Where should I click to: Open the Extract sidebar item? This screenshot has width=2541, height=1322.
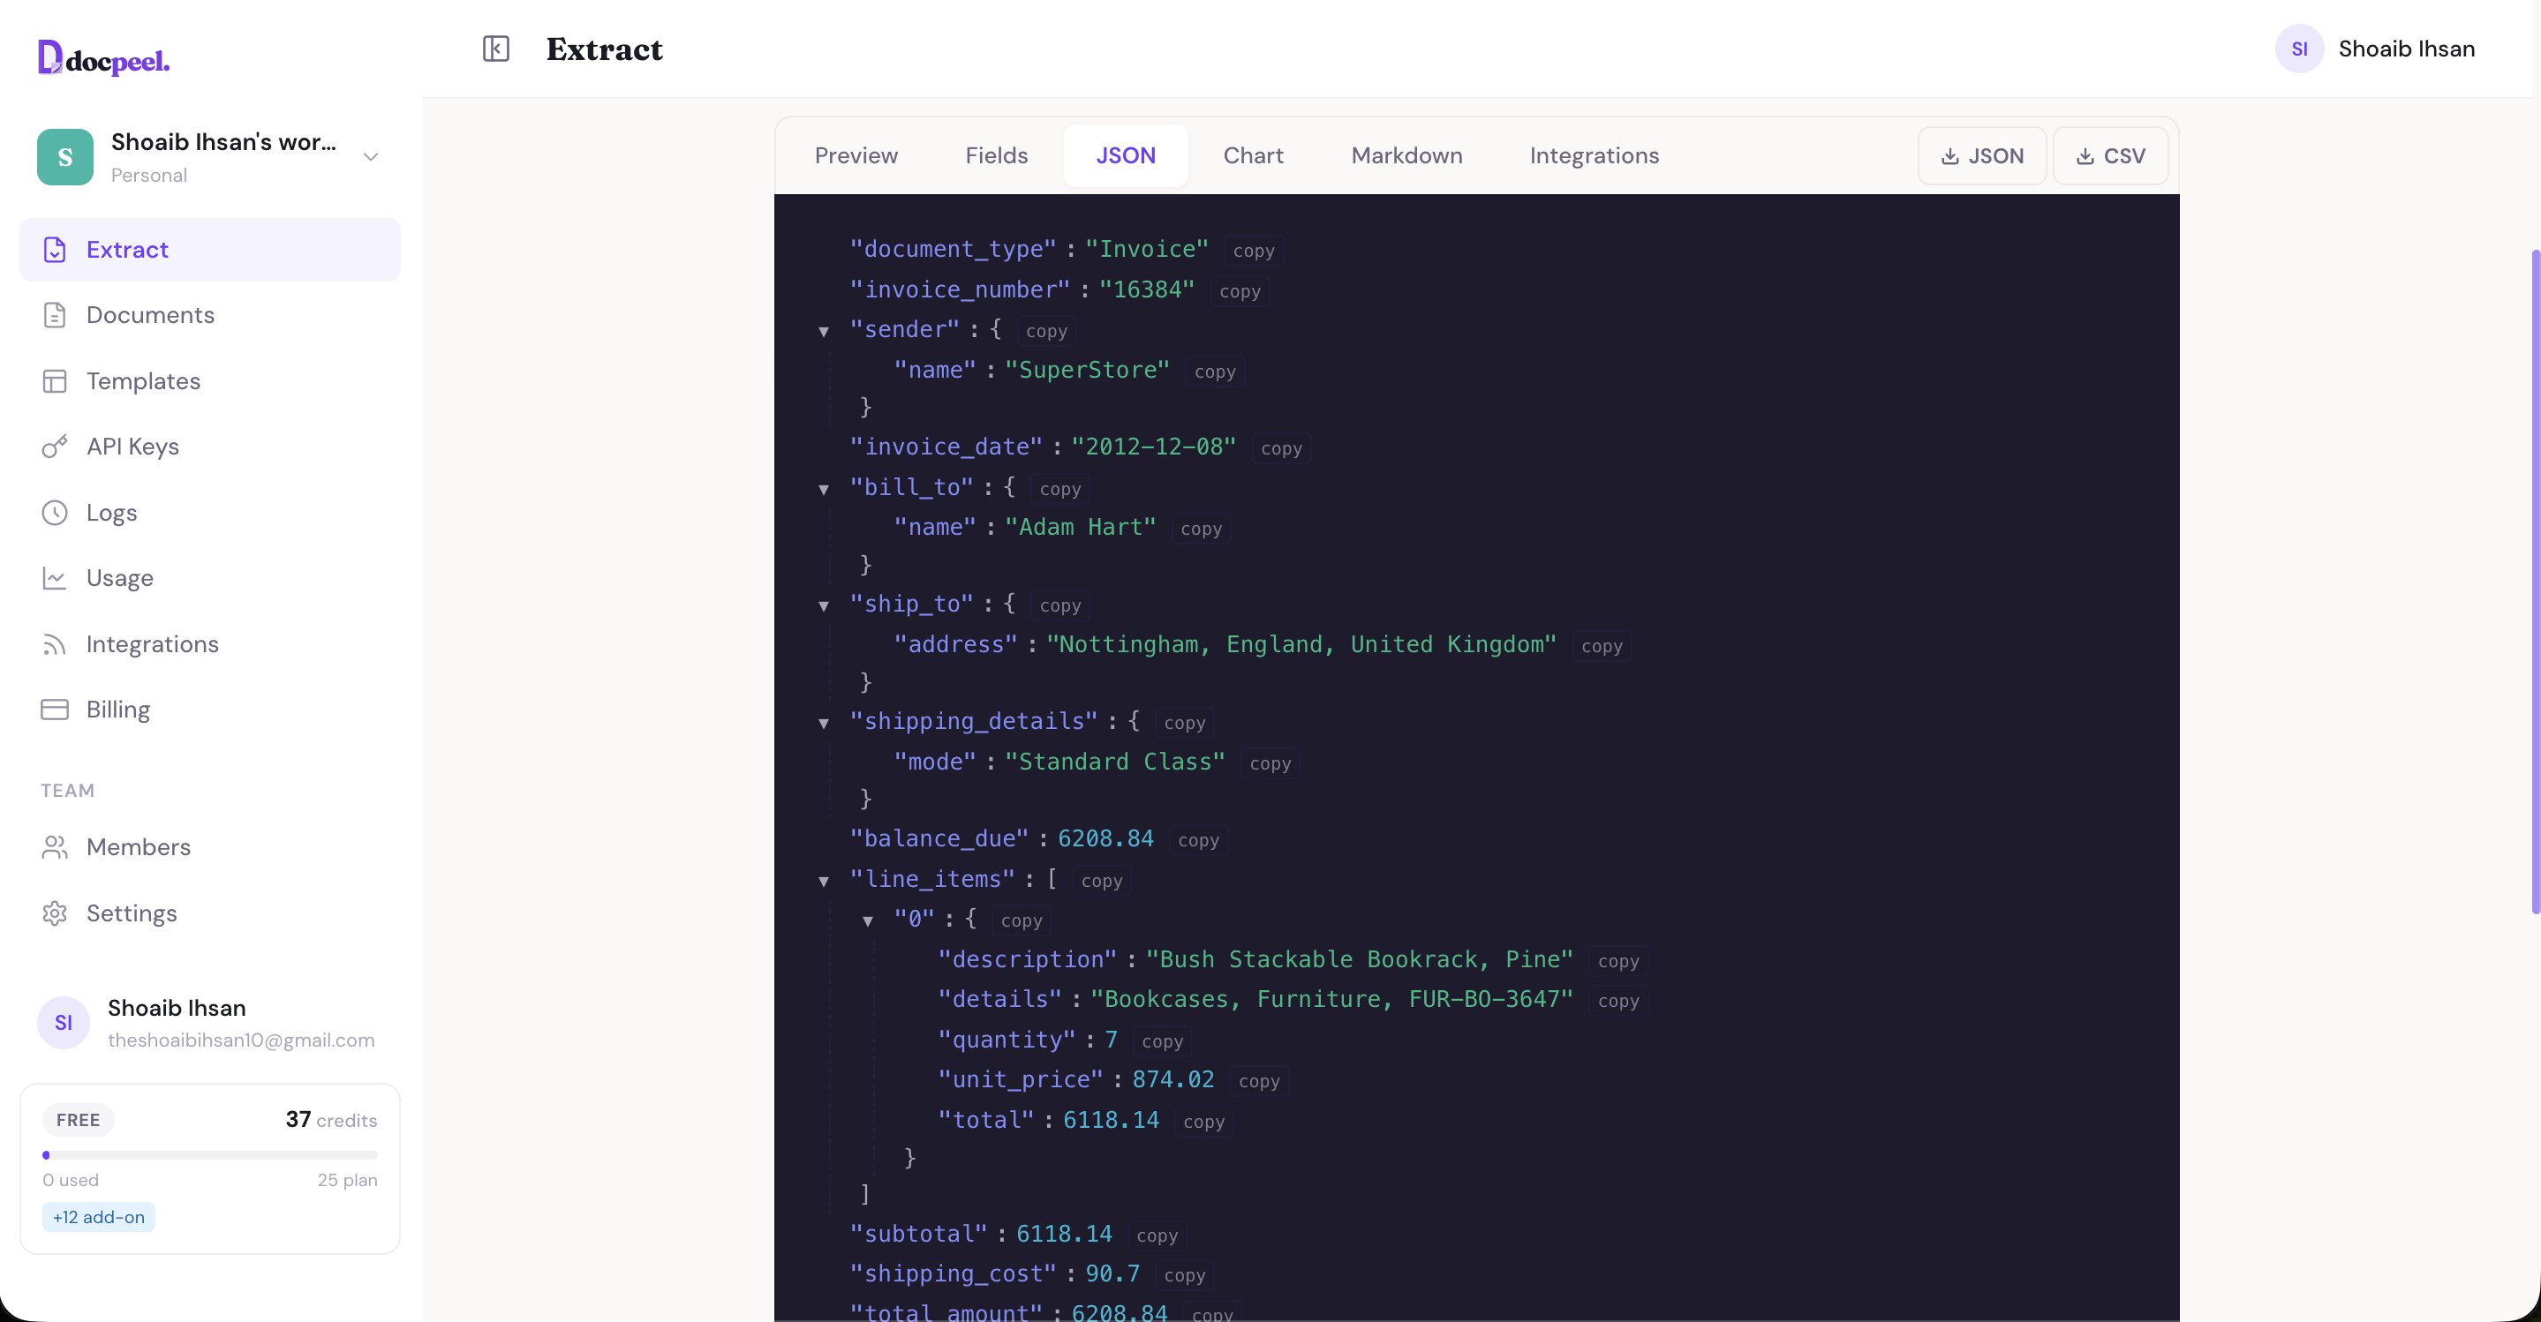tap(210, 250)
